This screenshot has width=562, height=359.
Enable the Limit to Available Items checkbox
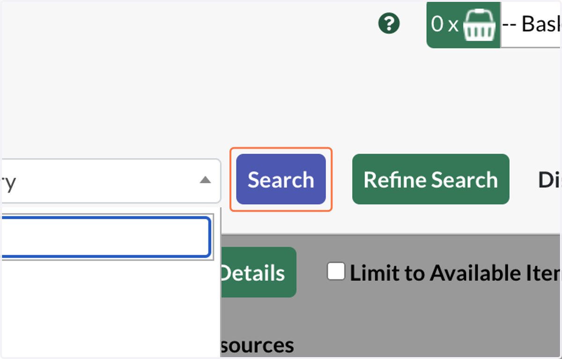[336, 272]
